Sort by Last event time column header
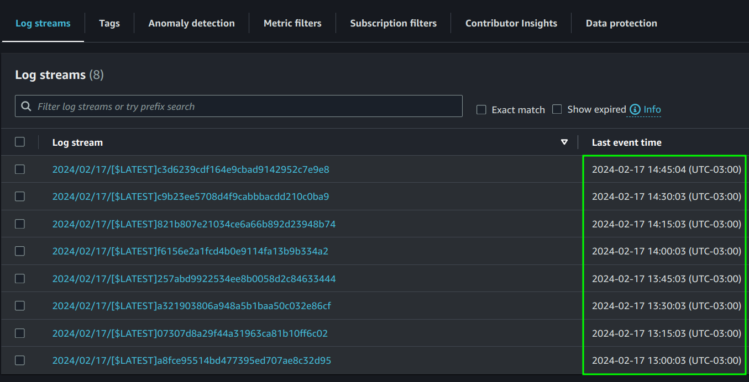Viewport: 749px width, 382px height. point(626,142)
